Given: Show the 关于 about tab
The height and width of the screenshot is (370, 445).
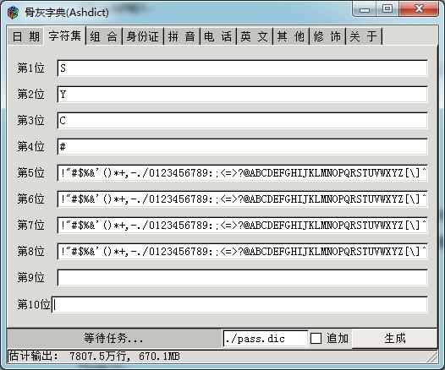Looking at the screenshot, I should click(364, 36).
